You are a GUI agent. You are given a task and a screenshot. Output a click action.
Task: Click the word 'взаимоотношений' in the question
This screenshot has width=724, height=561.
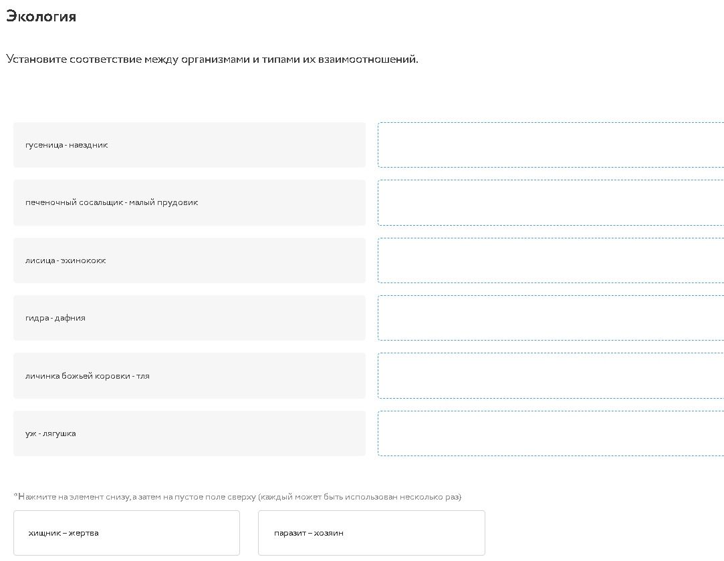368,59
